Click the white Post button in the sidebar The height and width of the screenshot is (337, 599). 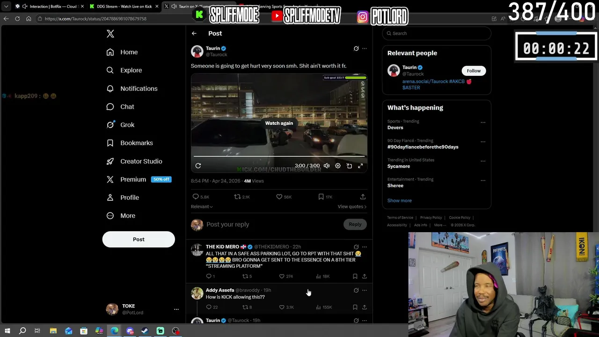point(139,239)
